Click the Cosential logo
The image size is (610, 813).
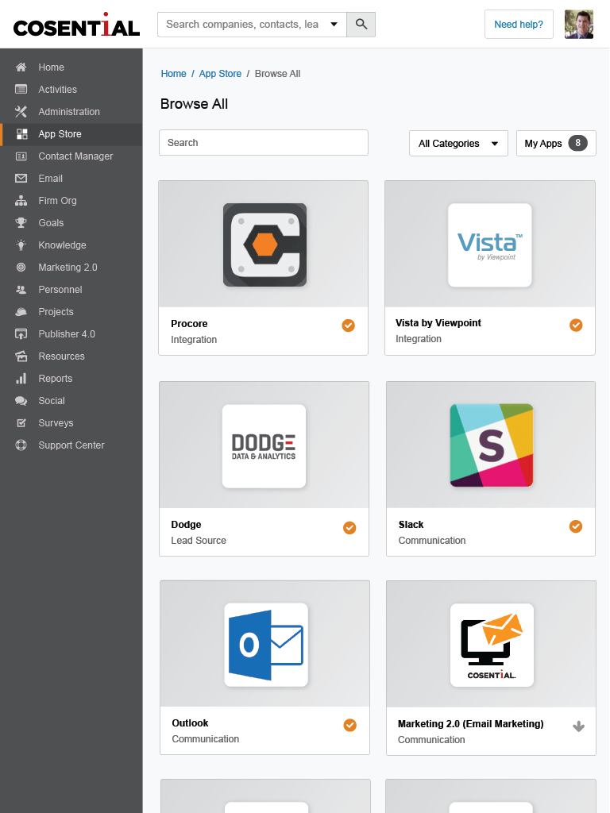coord(77,25)
